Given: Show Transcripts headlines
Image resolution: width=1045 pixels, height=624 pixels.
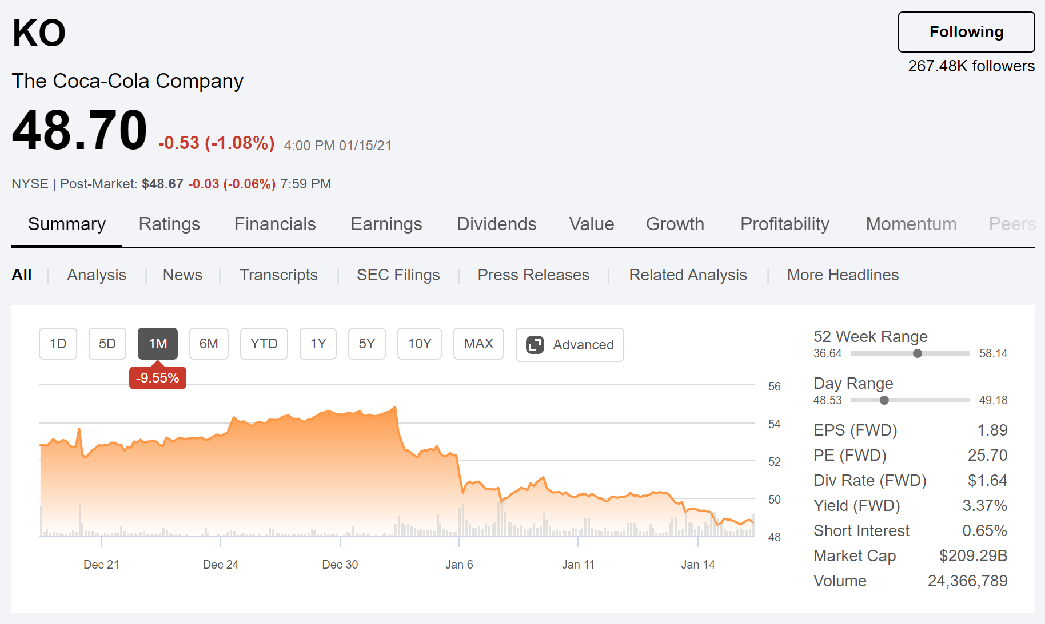Looking at the screenshot, I should pos(278,275).
